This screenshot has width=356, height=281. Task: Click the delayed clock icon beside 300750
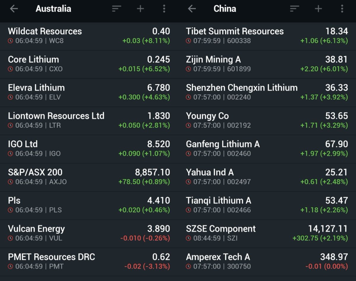coord(189,267)
